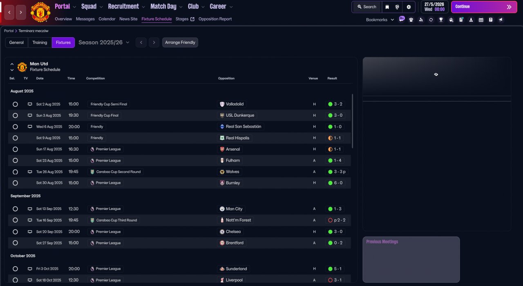Click the TV icon on Valladolid fixture
Viewport: 523px width, 286px height.
30,104
